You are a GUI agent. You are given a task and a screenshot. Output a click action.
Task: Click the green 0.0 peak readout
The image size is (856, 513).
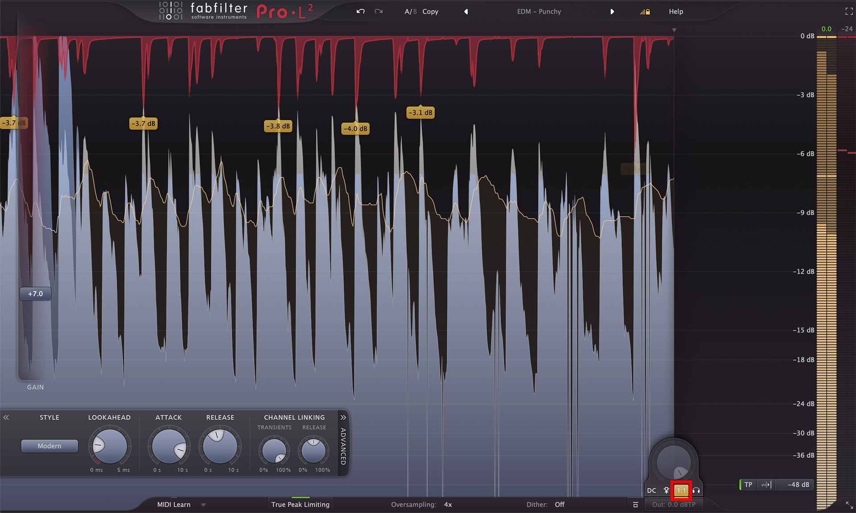827,29
